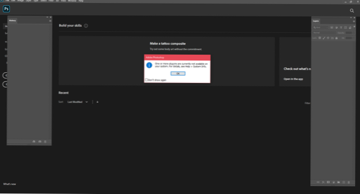Open the Select menu
Screen dimensions: 360x194
[x=44, y=1]
